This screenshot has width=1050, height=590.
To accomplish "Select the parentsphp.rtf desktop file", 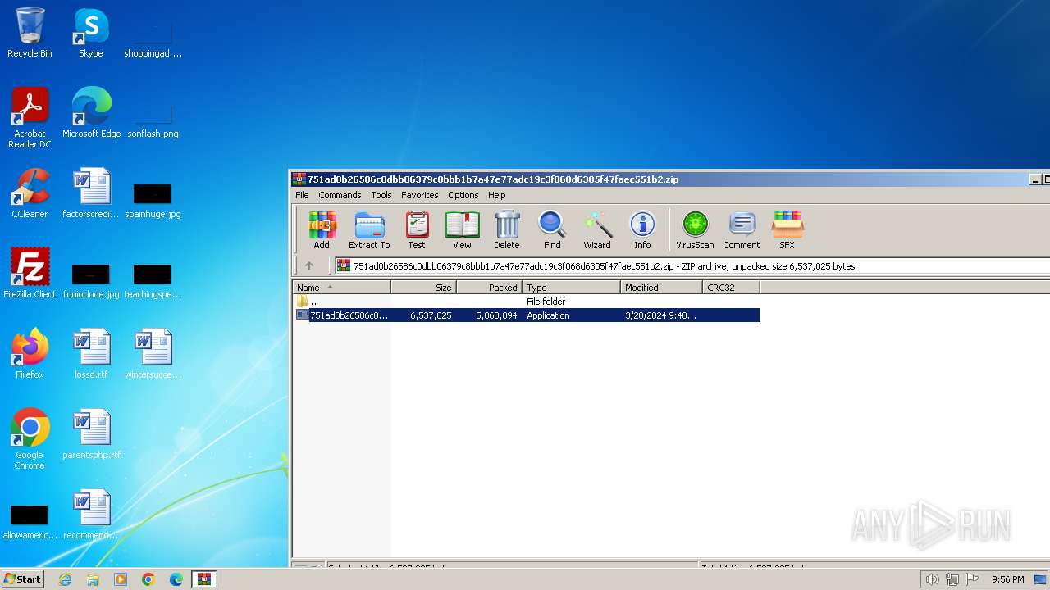I will (x=91, y=434).
